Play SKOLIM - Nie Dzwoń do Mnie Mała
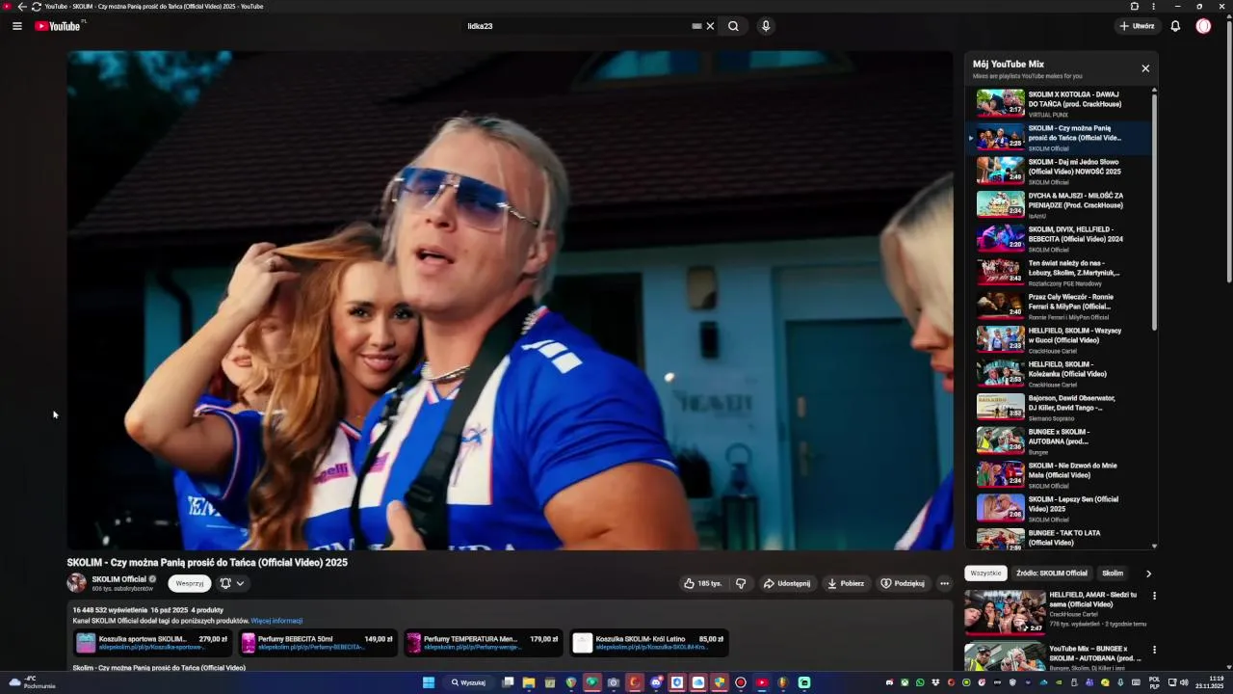Screen dimensions: 1233x694 [1058, 475]
